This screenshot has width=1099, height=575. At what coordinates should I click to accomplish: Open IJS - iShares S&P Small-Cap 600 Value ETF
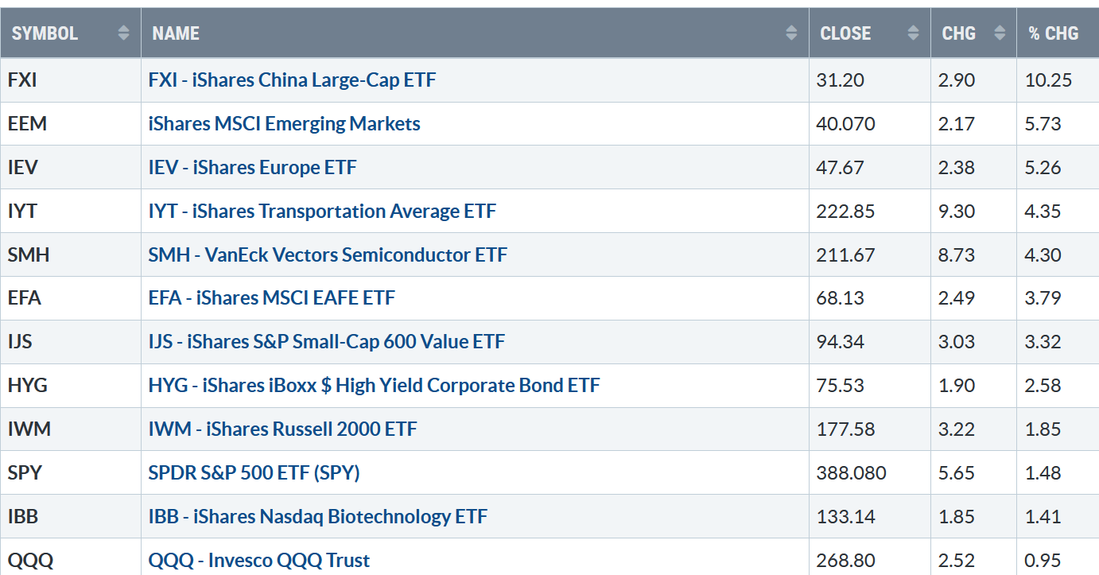click(x=326, y=342)
